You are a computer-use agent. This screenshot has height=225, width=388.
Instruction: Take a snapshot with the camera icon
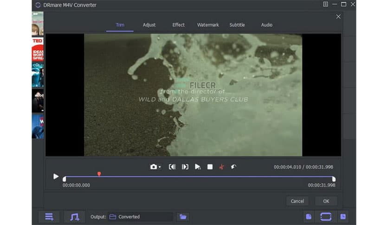[154, 167]
